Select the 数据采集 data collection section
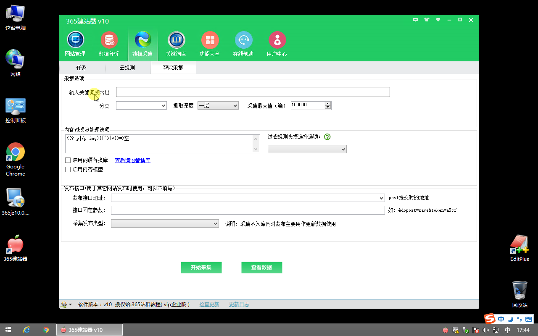 click(142, 44)
